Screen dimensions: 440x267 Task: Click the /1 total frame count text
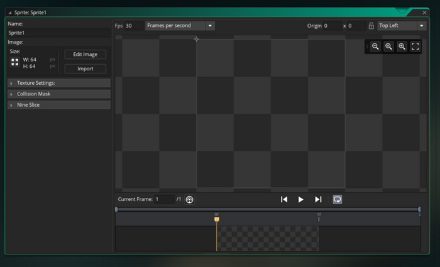(179, 199)
